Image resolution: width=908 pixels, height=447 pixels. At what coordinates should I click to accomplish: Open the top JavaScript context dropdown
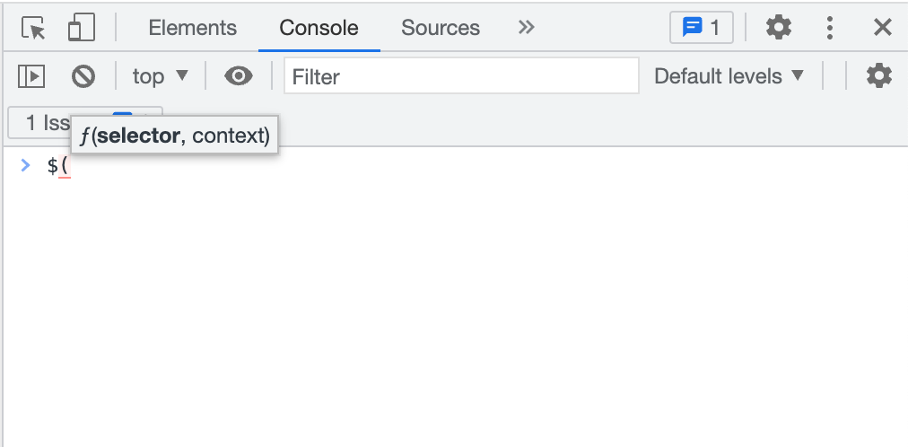[161, 76]
